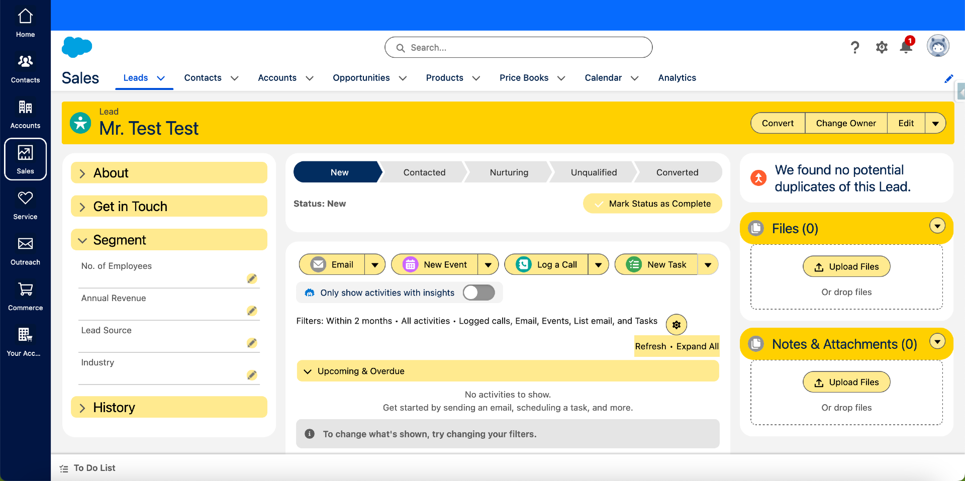Image resolution: width=965 pixels, height=481 pixels.
Task: Switch to the Analytics tab
Action: click(677, 78)
